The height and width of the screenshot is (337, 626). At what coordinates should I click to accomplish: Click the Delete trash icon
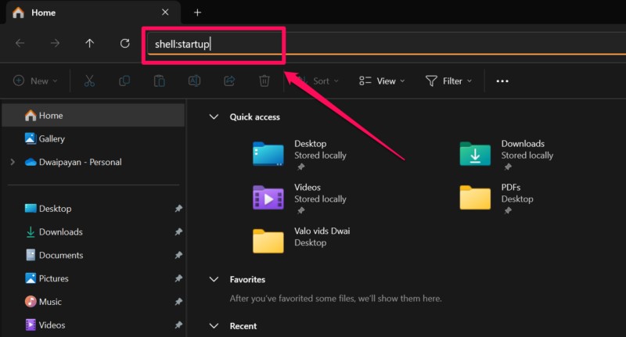point(264,81)
